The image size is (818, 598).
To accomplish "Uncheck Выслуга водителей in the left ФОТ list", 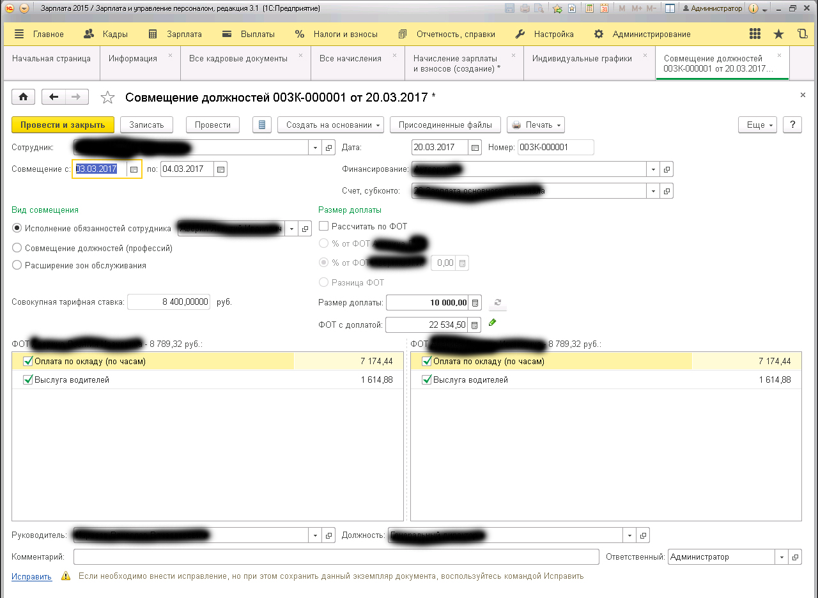I will (x=27, y=379).
